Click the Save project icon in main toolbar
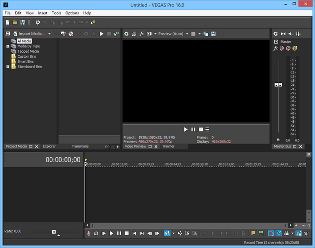Viewport: 315px width, 248px height. pyautogui.click(x=23, y=22)
